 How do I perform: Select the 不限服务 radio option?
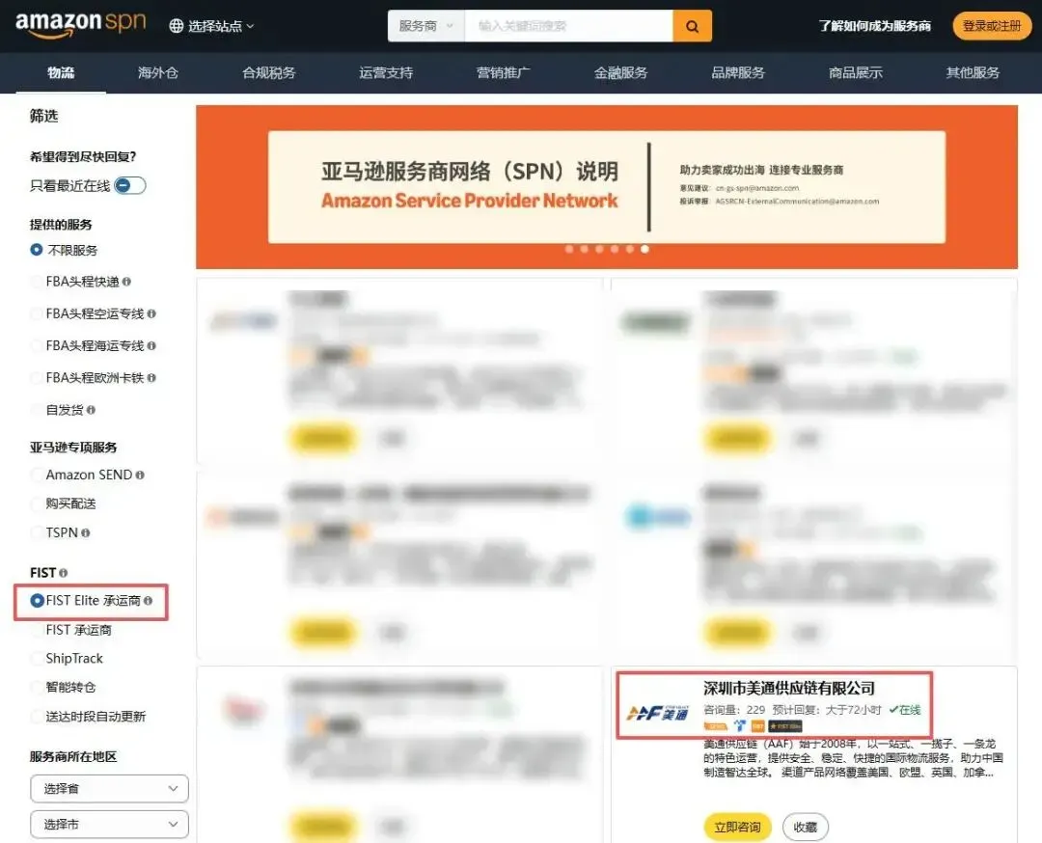click(x=37, y=250)
